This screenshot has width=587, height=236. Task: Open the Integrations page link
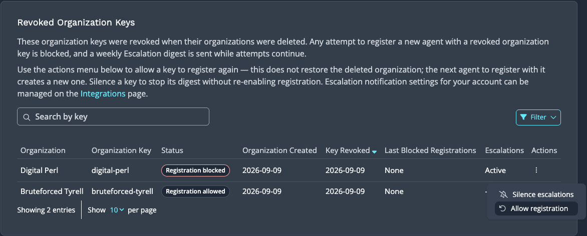click(103, 94)
